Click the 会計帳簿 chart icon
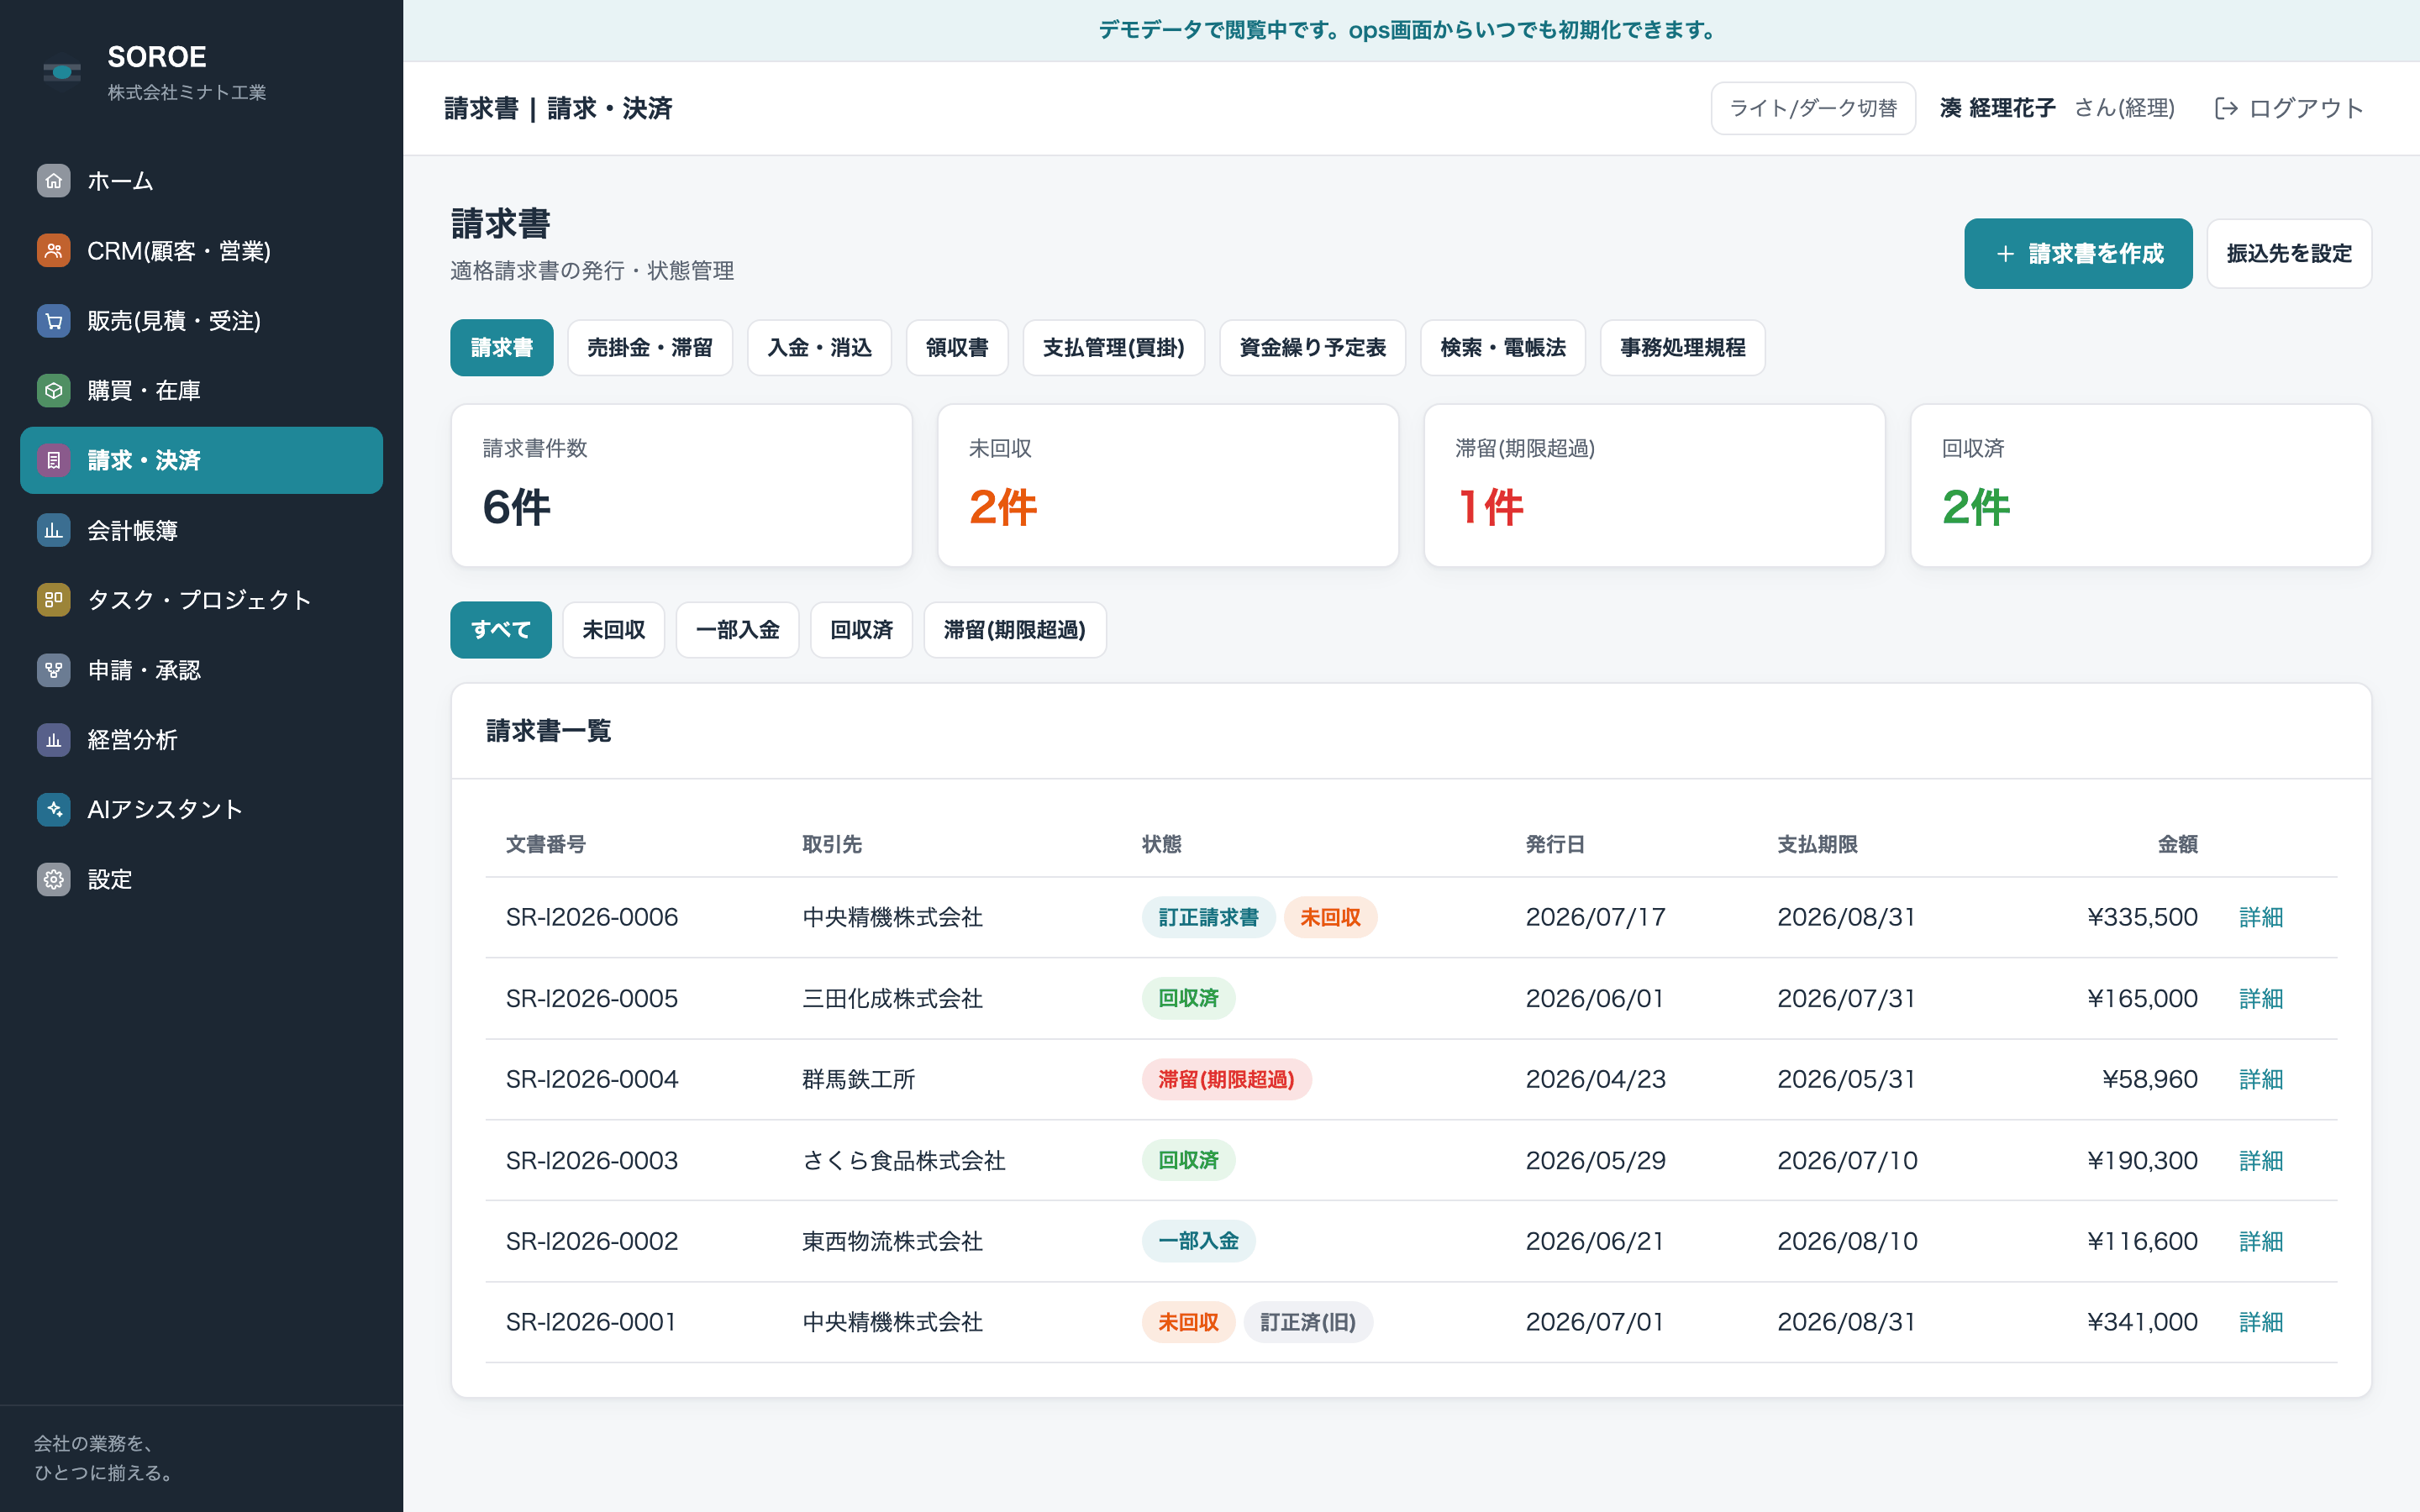 point(53,530)
